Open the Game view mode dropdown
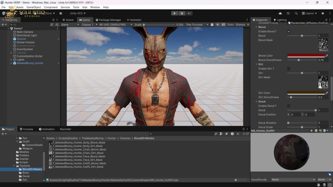This screenshot has height=187, width=333. coord(70,25)
